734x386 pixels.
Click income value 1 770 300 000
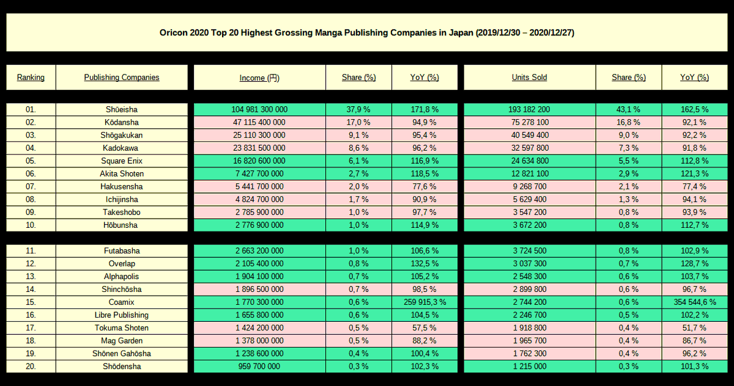259,302
